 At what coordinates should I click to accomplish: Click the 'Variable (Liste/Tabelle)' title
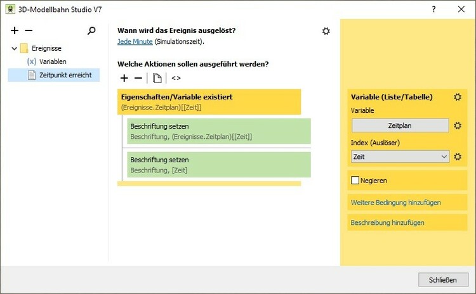click(x=392, y=97)
